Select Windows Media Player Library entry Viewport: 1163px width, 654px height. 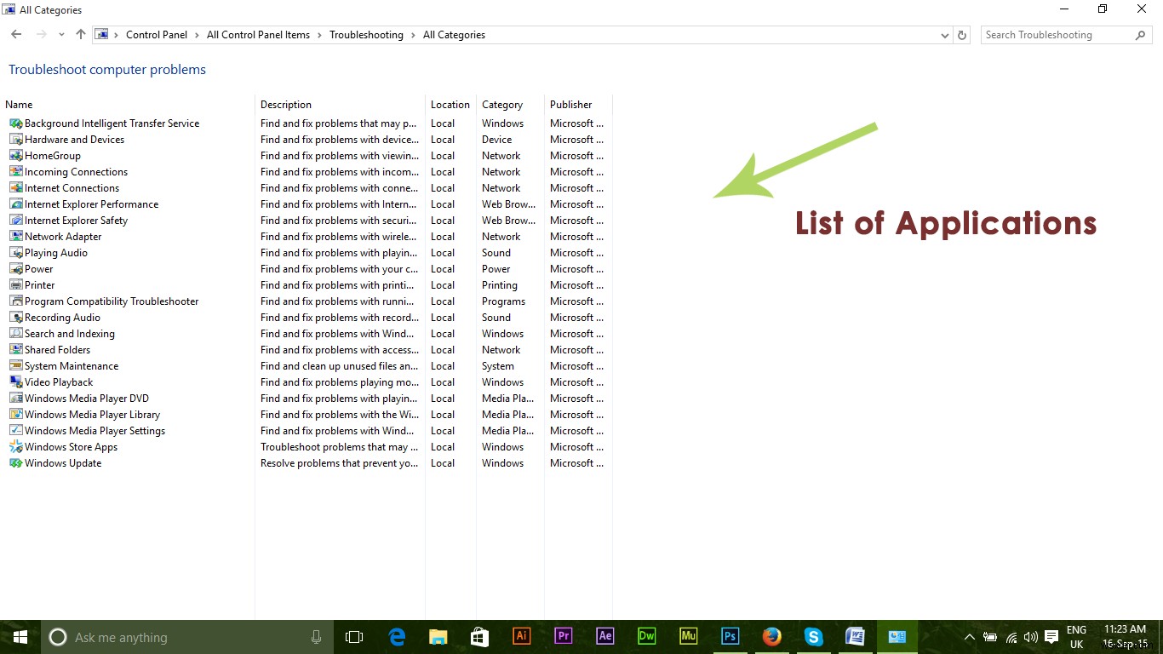92,415
